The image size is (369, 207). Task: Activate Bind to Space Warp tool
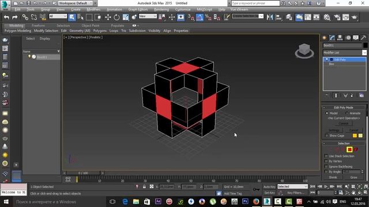43,17
